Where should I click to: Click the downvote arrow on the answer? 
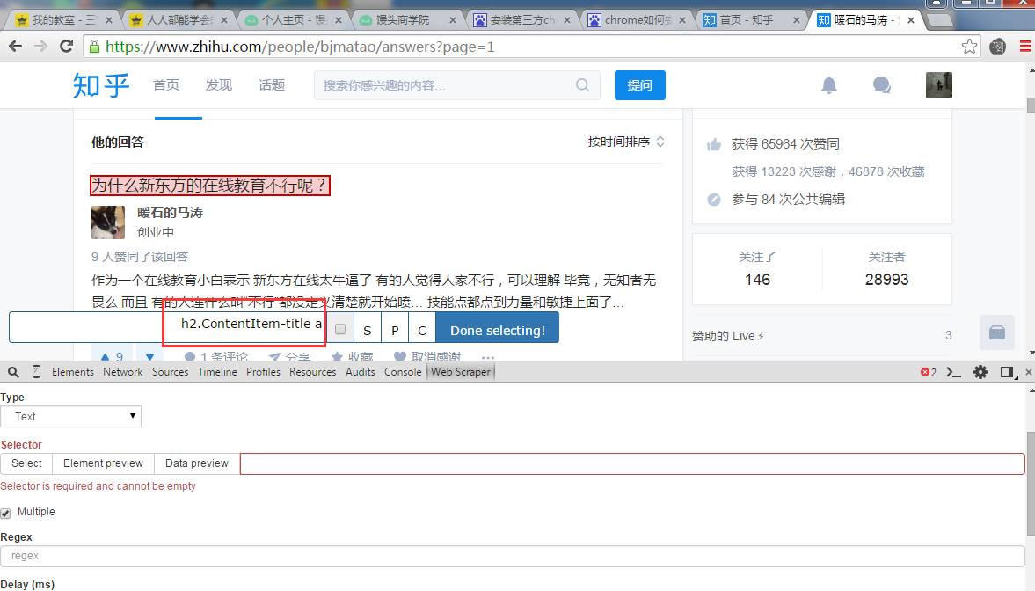[149, 357]
